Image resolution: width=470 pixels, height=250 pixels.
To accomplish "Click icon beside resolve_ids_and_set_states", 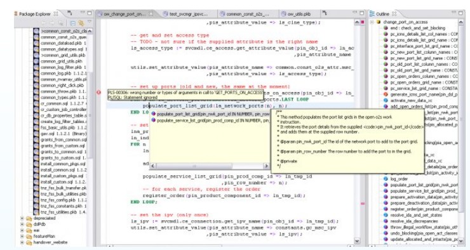I will tap(386, 215).
